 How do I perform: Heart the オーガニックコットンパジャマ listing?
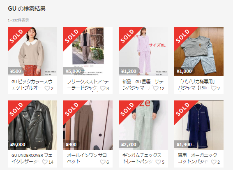tap(214, 162)
